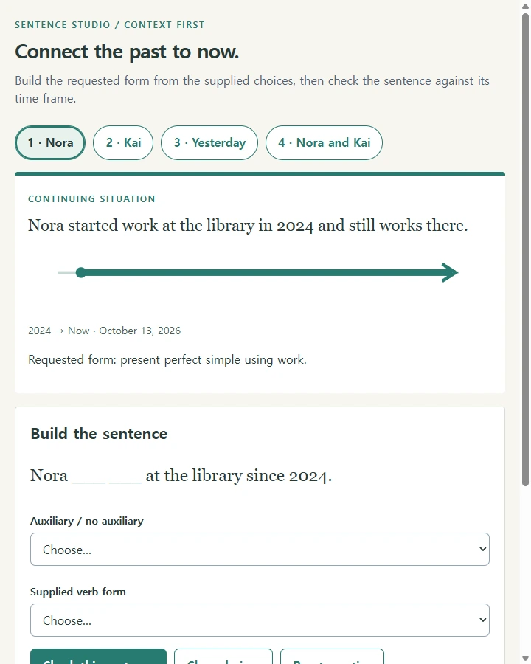Click the start dot on the timeline

point(81,273)
